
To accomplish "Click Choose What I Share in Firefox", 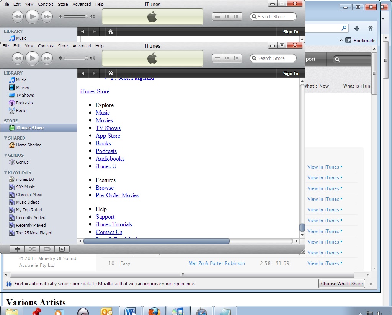I will click(341, 284).
